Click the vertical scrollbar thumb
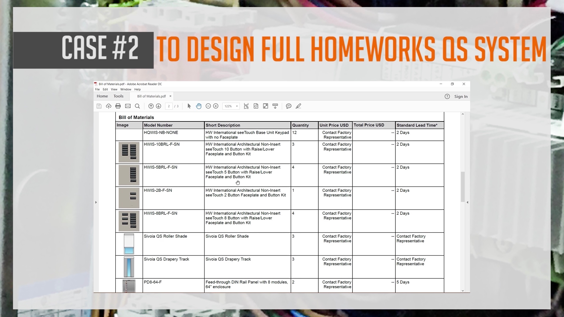564x317 pixels. pos(463,186)
